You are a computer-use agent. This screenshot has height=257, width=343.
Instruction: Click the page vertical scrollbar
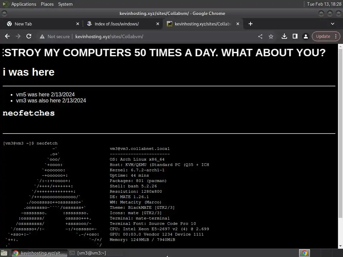tap(340, 133)
